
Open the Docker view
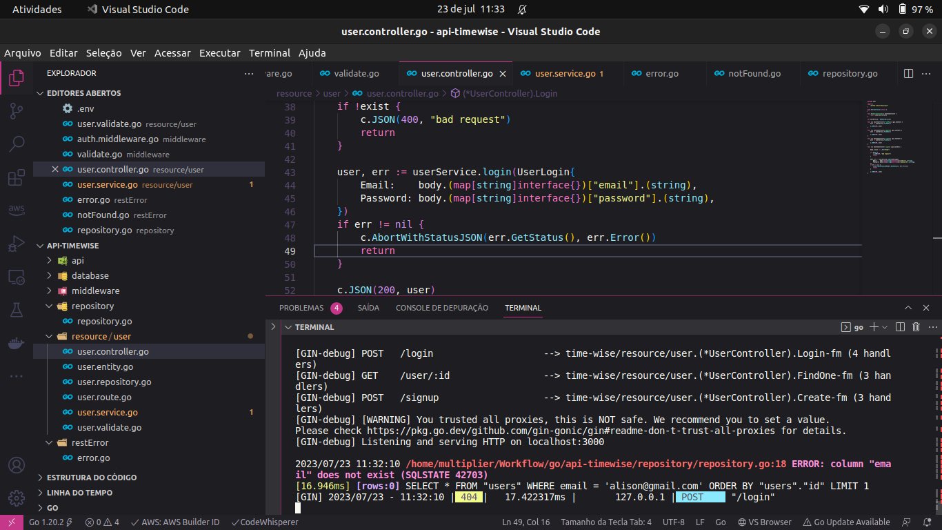pos(17,343)
